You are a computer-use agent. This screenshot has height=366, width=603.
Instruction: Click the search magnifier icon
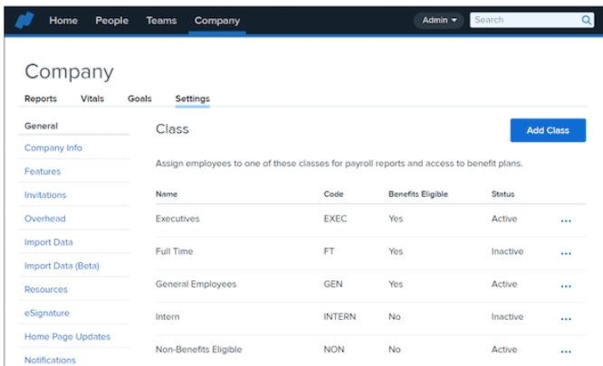(x=587, y=20)
